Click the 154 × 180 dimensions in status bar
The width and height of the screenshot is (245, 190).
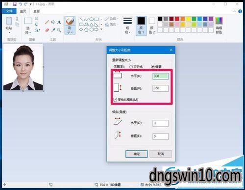click(110, 185)
